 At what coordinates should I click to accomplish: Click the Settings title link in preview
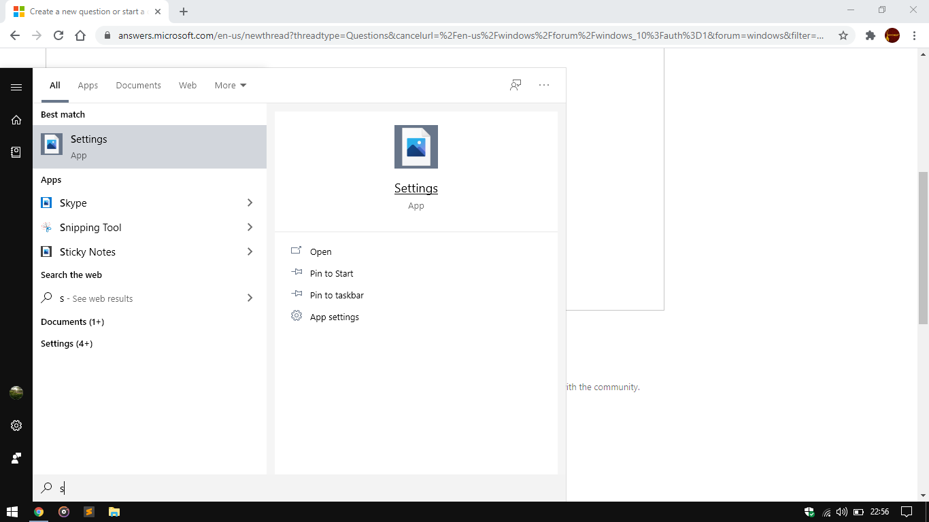pyautogui.click(x=416, y=188)
